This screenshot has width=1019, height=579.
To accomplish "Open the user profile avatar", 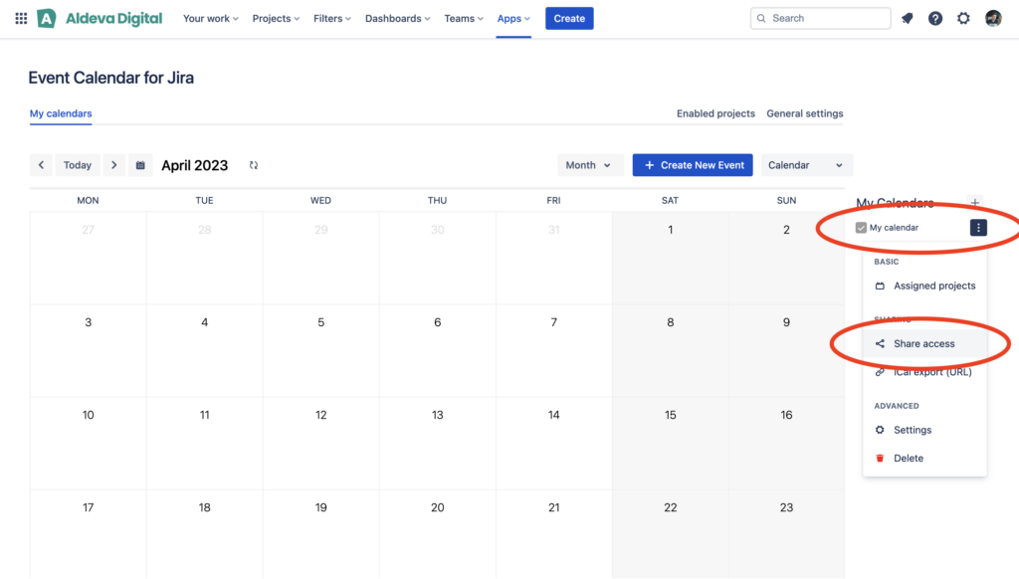I will tap(993, 18).
